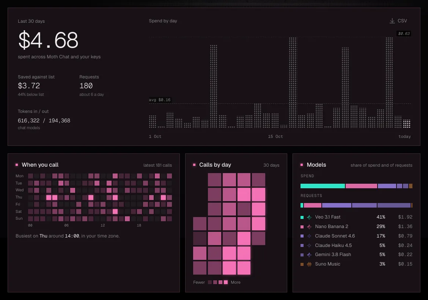Viewport: 428px width, 300px height.
Task: Click the pink segment of the SPEND bar
Action: [361, 186]
